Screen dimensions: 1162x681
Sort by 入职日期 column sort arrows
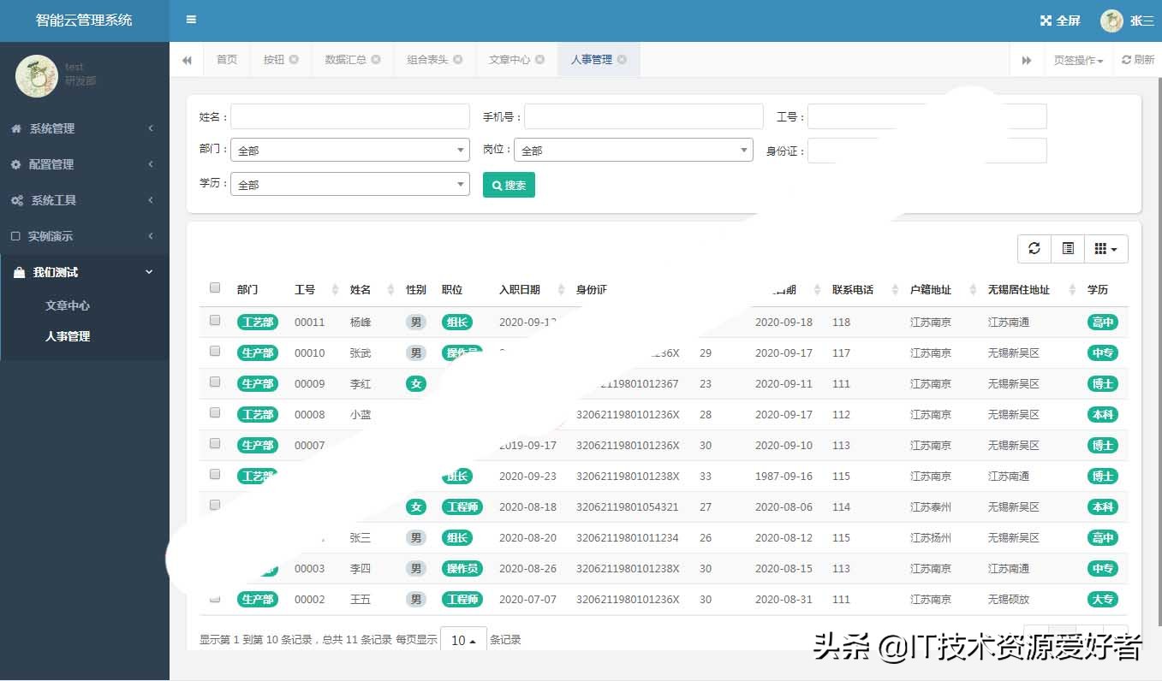click(562, 290)
